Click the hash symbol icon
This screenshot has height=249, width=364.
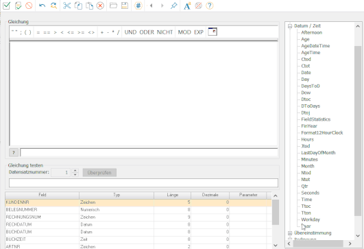pyautogui.click(x=138, y=5)
